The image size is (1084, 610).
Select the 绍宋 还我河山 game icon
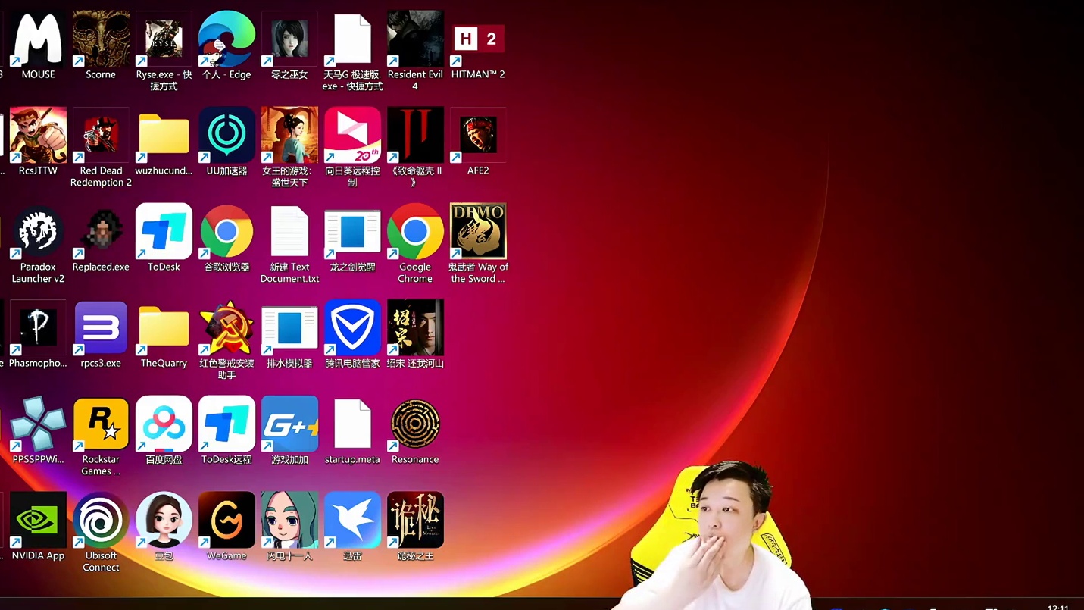[415, 328]
